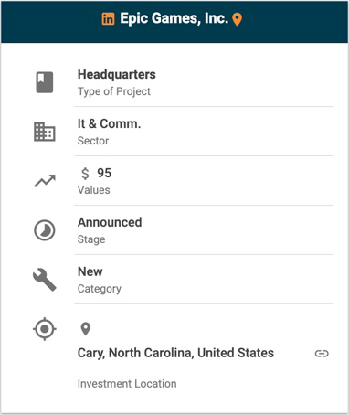Screen dimensions: 349x415
Task: Click the pie clock icon for Stage
Action: click(45, 230)
